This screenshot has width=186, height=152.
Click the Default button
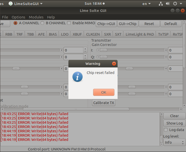(171, 24)
